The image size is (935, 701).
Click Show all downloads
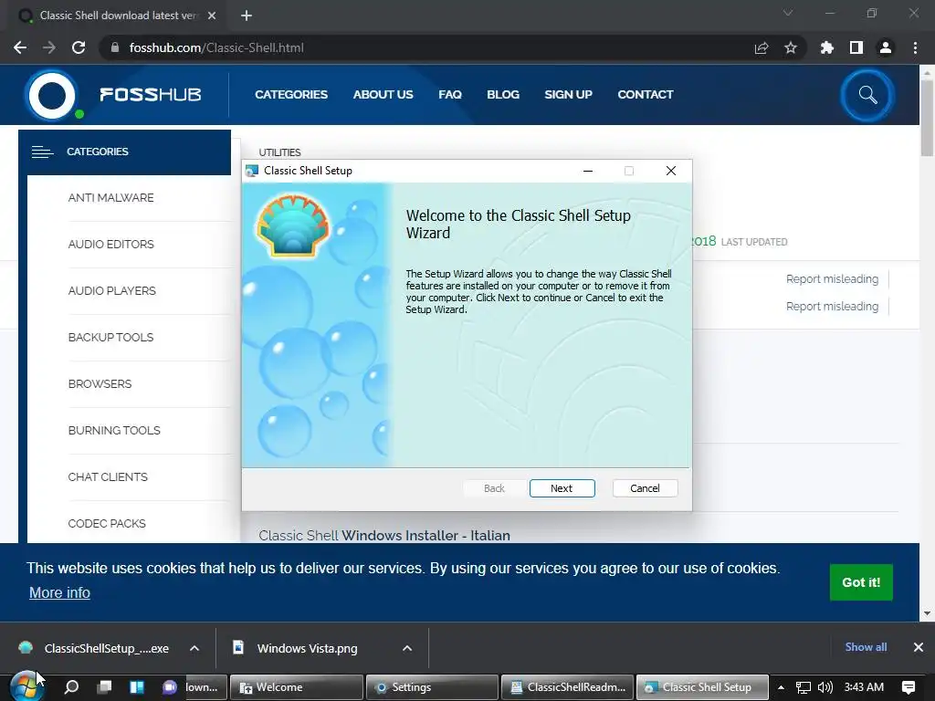click(866, 647)
